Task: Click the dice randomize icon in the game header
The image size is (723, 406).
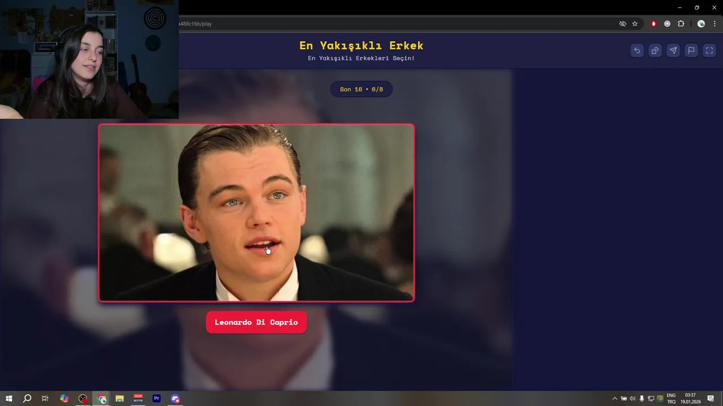Action: pyautogui.click(x=655, y=51)
